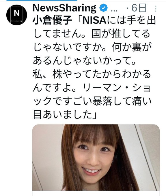Click the truncated handle ellipsis after badge
This screenshot has height=196, width=166.
[x=114, y=10]
